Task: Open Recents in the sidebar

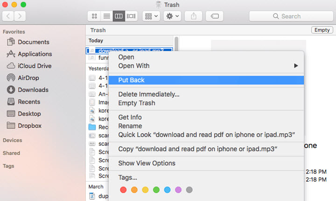Action: (24, 101)
